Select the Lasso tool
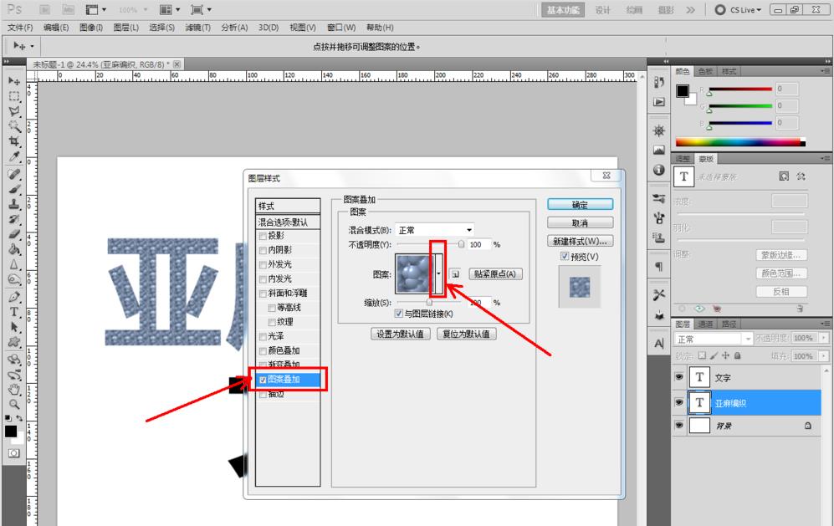This screenshot has width=834, height=526. tap(12, 109)
